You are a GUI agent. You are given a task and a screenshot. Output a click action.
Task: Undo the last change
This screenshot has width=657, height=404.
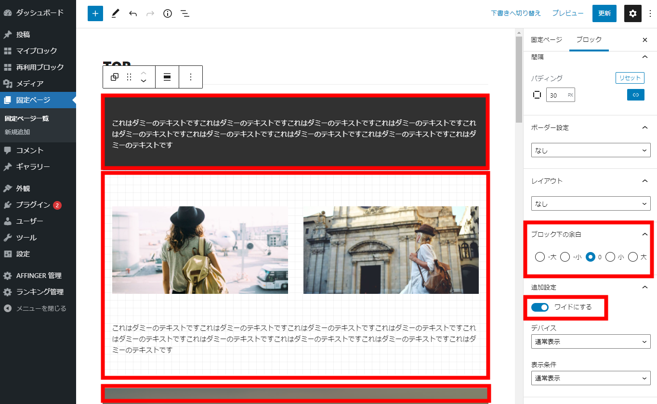133,13
